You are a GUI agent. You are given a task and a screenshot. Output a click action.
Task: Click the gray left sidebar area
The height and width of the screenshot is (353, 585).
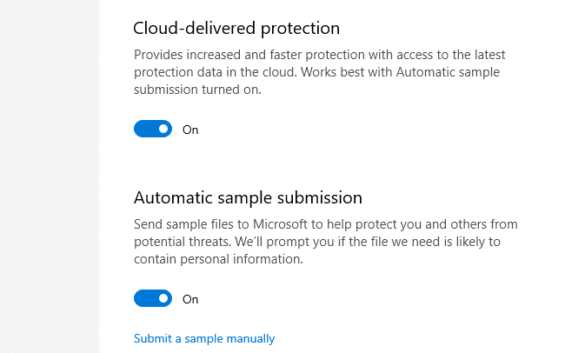point(50,174)
